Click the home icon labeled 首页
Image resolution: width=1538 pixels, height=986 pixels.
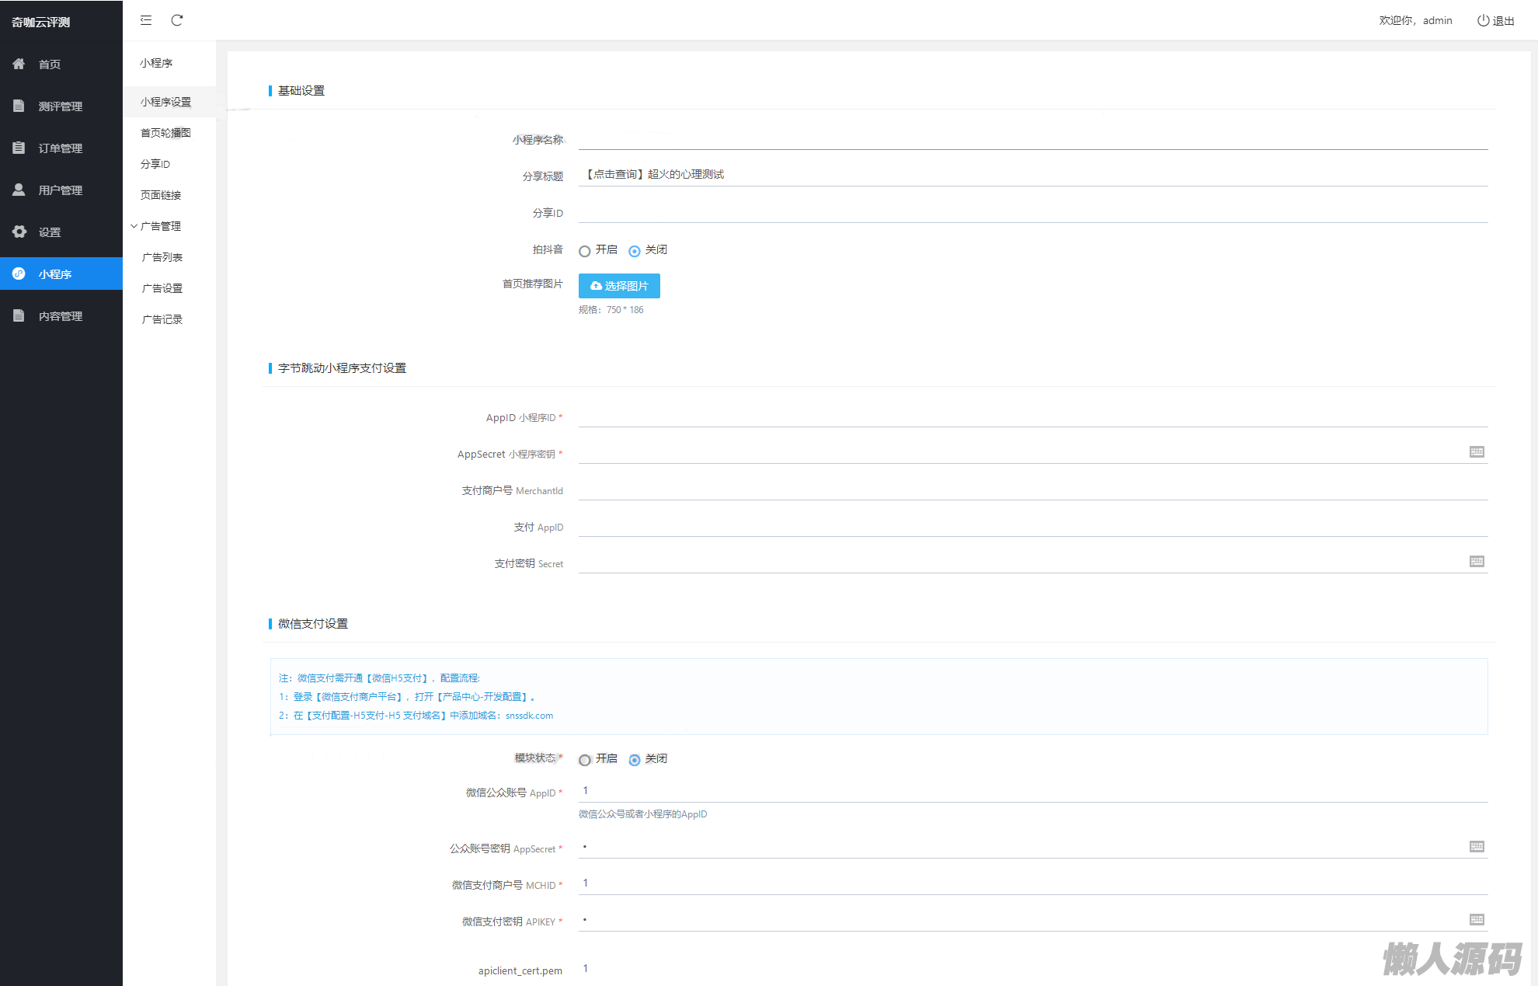[x=19, y=64]
